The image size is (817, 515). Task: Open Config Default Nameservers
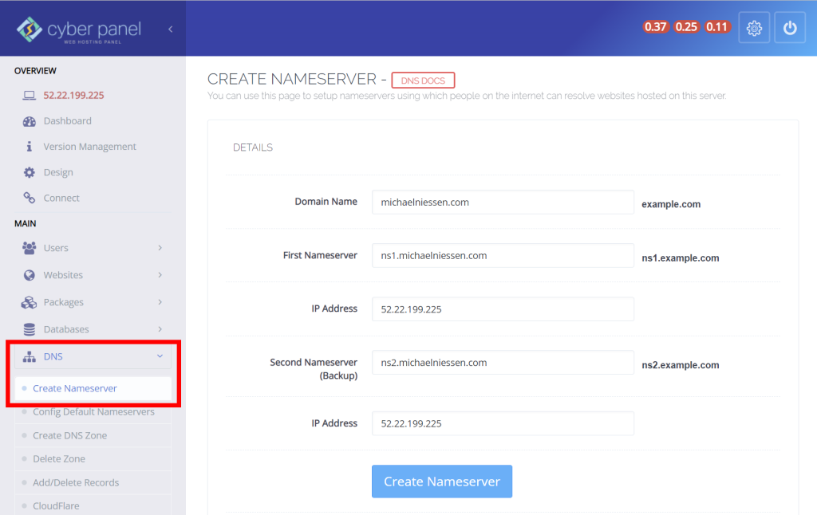93,412
